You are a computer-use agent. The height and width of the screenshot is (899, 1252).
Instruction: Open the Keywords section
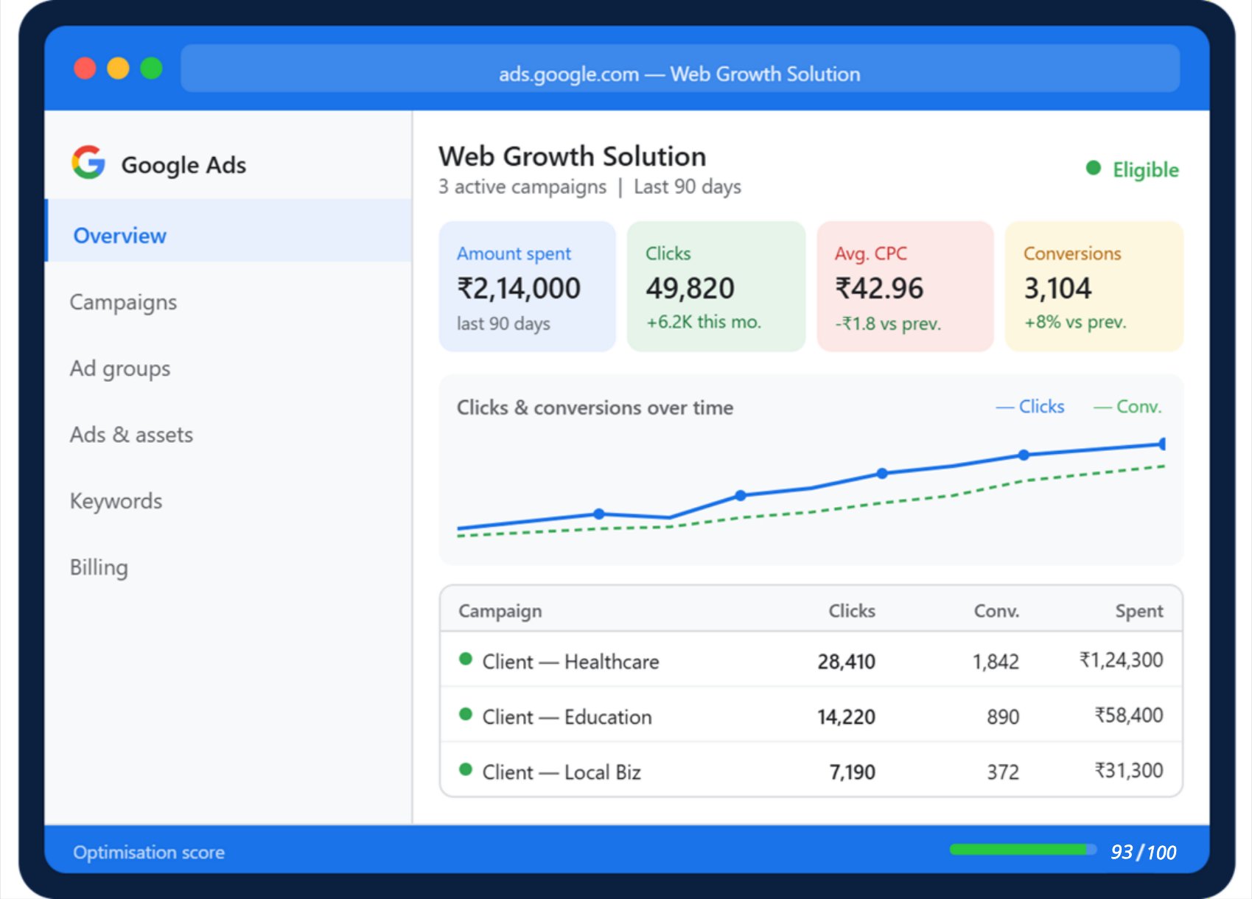tap(116, 501)
